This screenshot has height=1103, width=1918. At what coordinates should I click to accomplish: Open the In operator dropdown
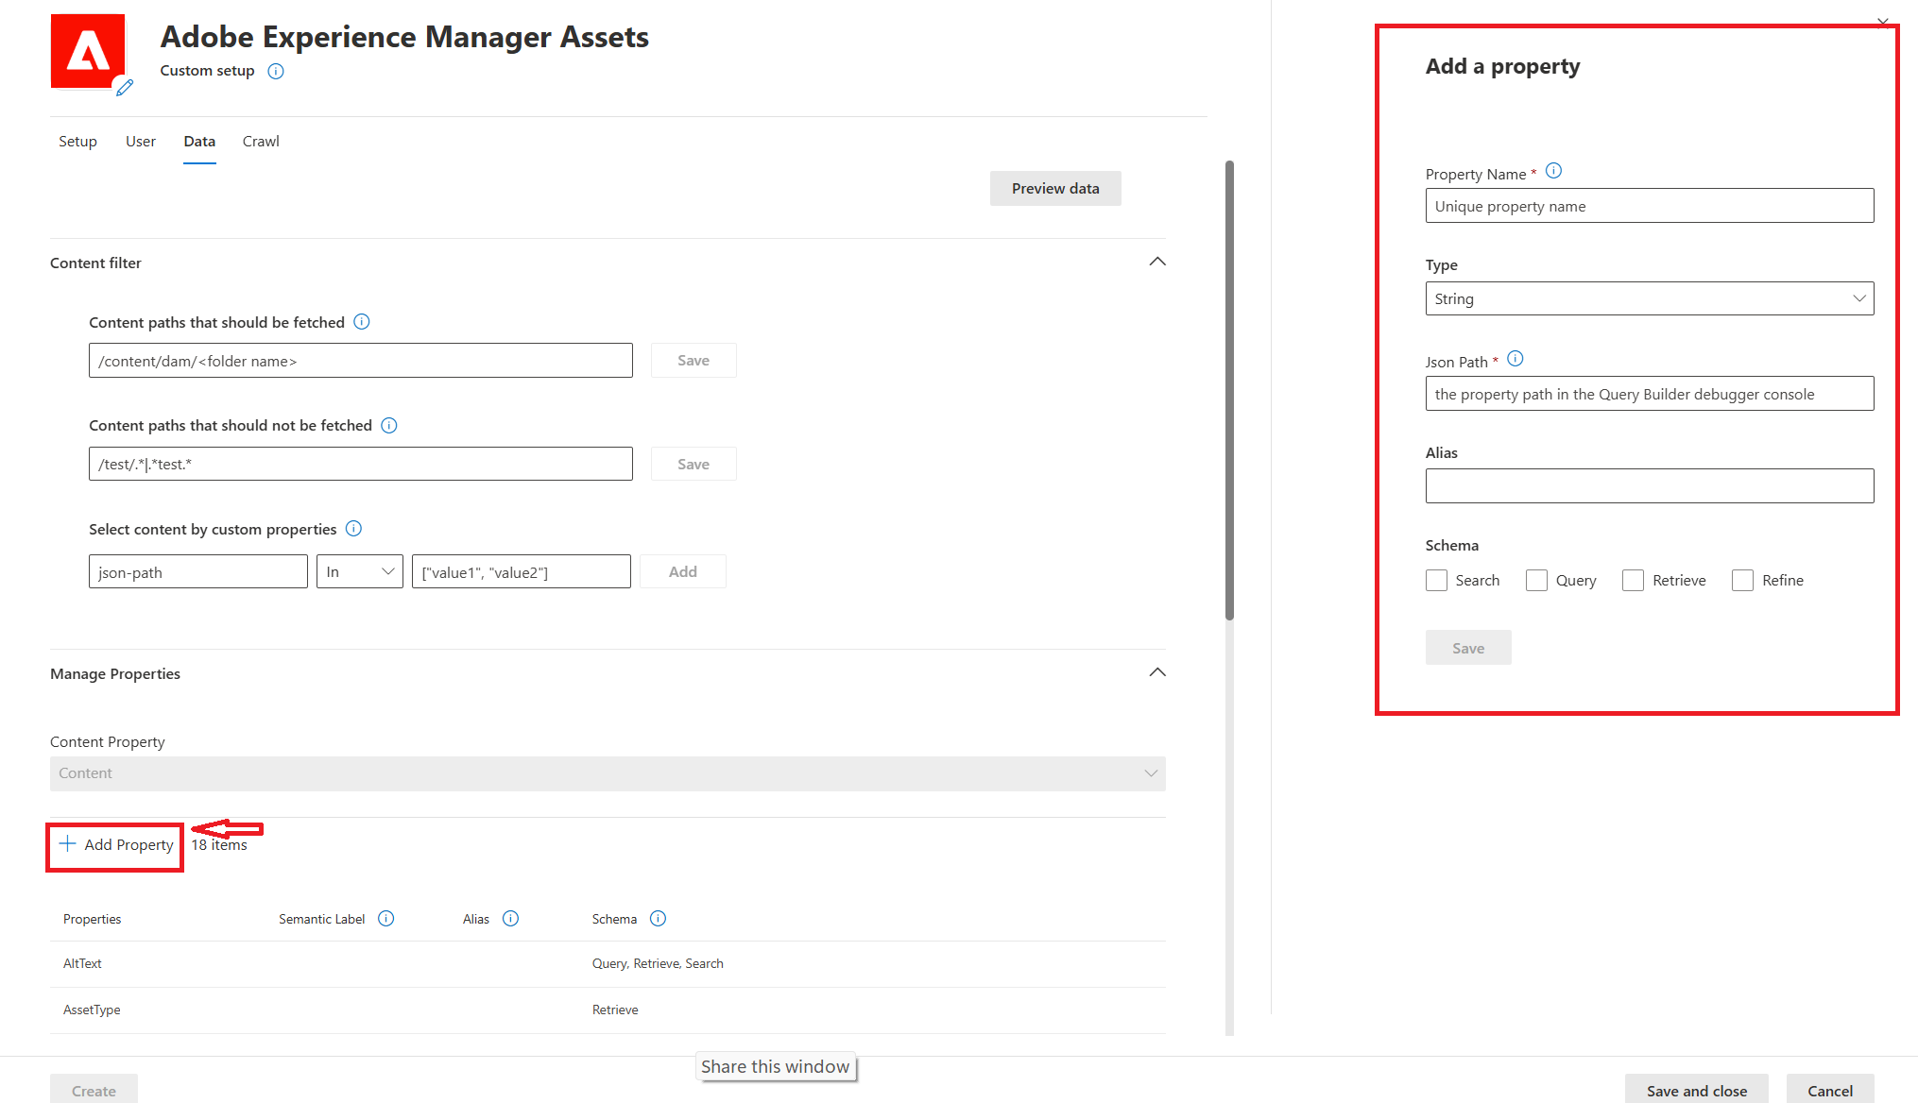pyautogui.click(x=360, y=571)
